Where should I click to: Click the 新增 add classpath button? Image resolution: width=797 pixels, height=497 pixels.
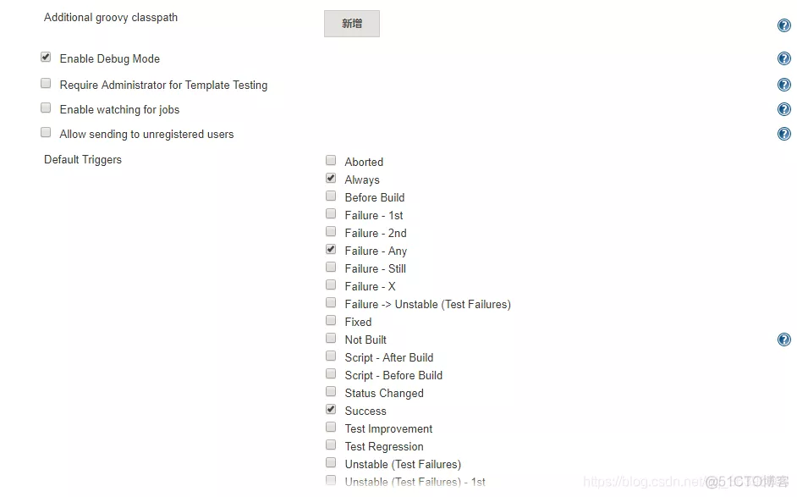(x=351, y=24)
